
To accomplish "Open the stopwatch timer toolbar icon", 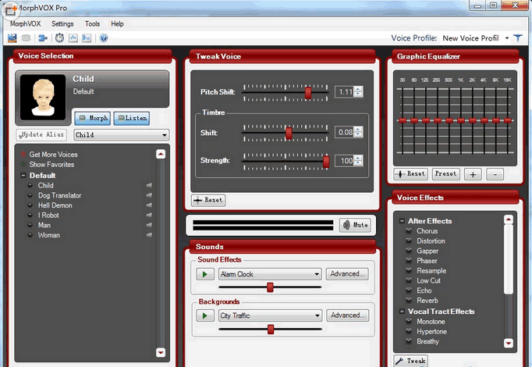I will pos(60,38).
